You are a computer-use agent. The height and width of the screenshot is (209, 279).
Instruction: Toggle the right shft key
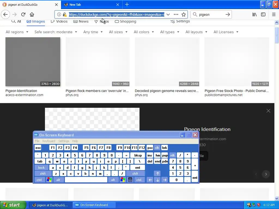(135, 174)
